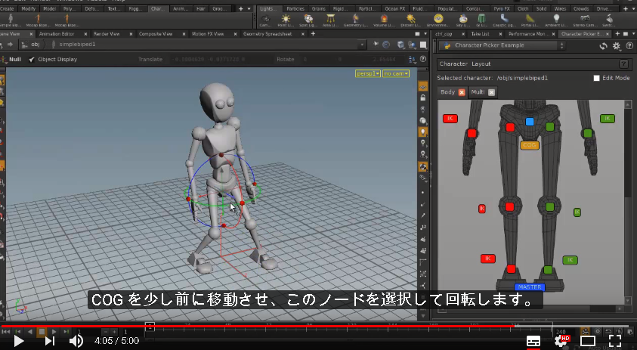637x350 pixels.
Task: Select the blue MASTER control button
Action: point(530,287)
